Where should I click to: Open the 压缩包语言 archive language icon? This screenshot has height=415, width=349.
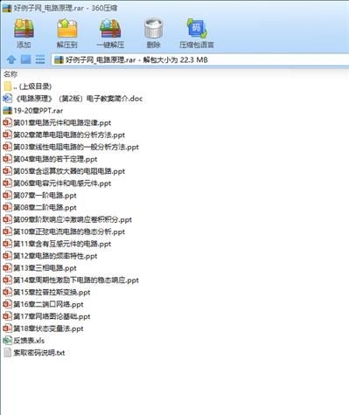pyautogui.click(x=197, y=33)
